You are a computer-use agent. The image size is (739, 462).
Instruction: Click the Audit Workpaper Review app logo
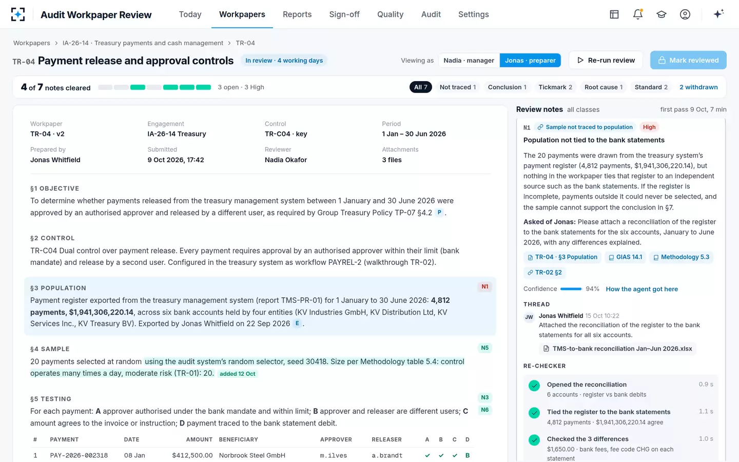click(x=18, y=14)
